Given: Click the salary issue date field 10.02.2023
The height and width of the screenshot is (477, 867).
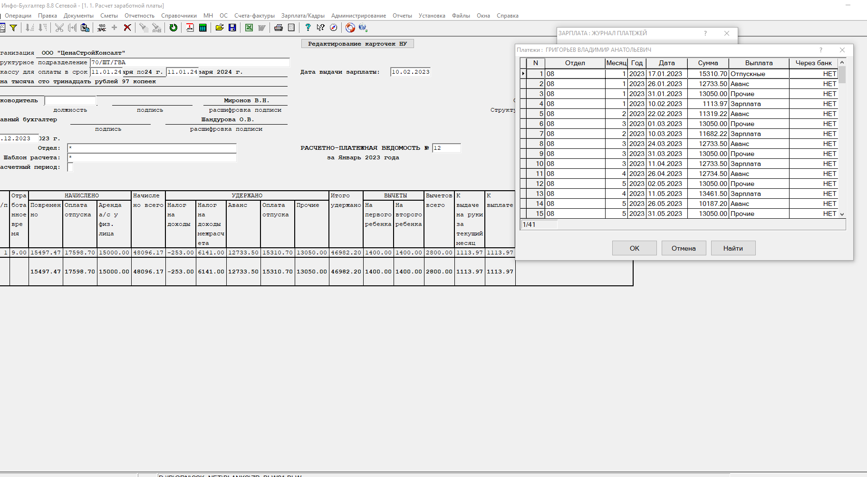Looking at the screenshot, I should pos(410,72).
